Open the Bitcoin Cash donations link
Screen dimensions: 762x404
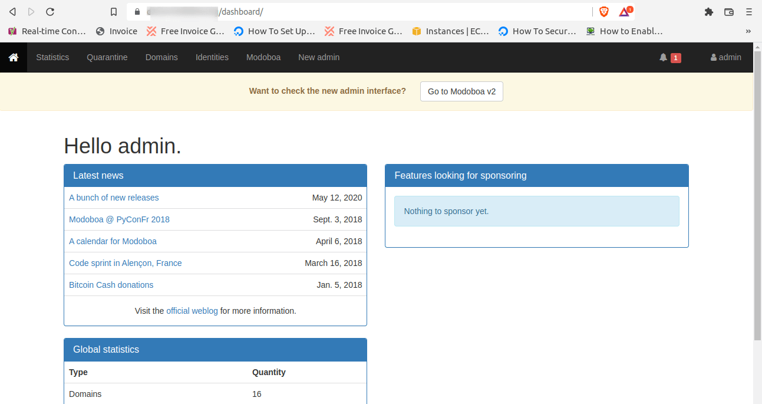(x=111, y=285)
